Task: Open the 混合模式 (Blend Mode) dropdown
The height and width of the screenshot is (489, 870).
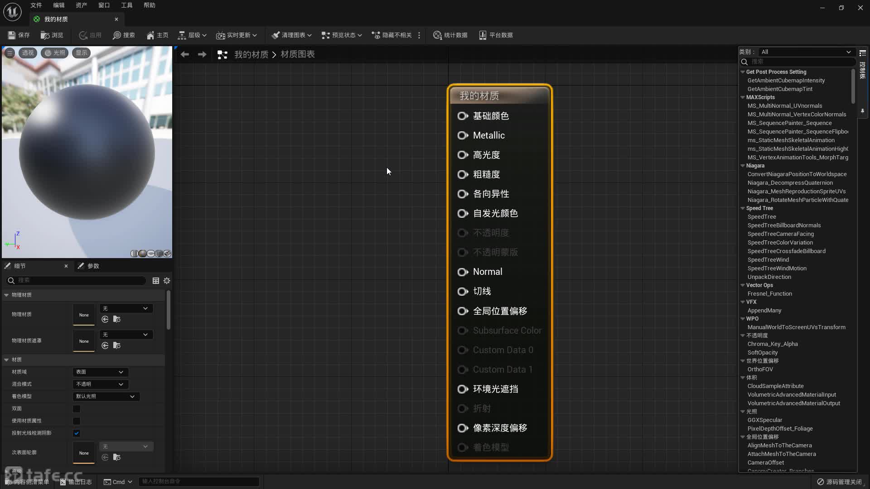Action: point(99,384)
